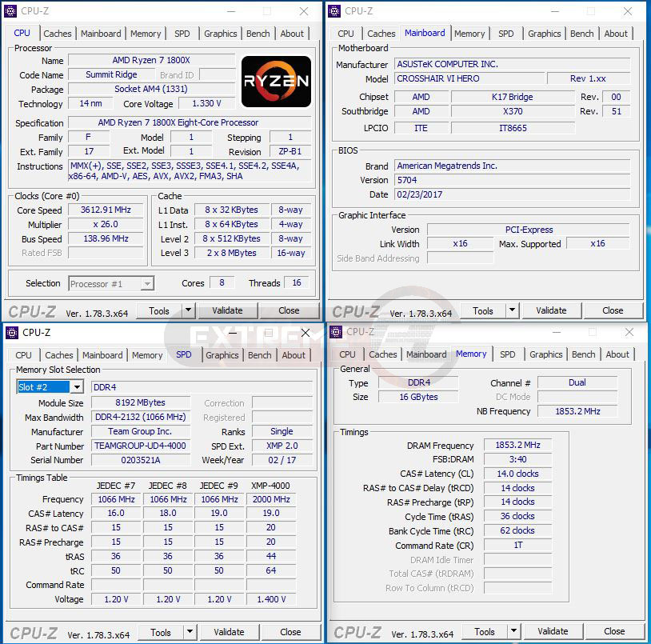The width and height of the screenshot is (651, 644).
Task: Click the CPU-Z title icon in the Mainboard window
Action: click(x=335, y=11)
